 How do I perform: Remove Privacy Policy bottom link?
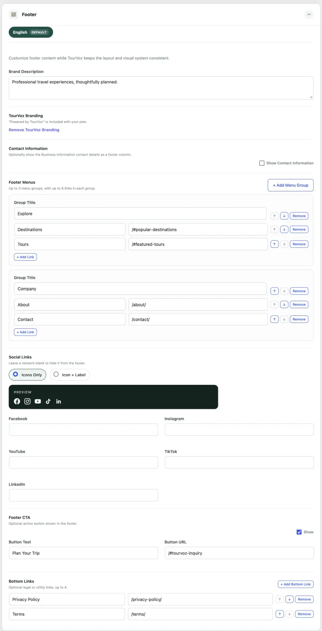tap(304, 599)
